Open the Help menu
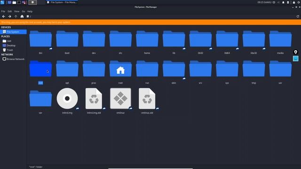 (x=30, y=11)
